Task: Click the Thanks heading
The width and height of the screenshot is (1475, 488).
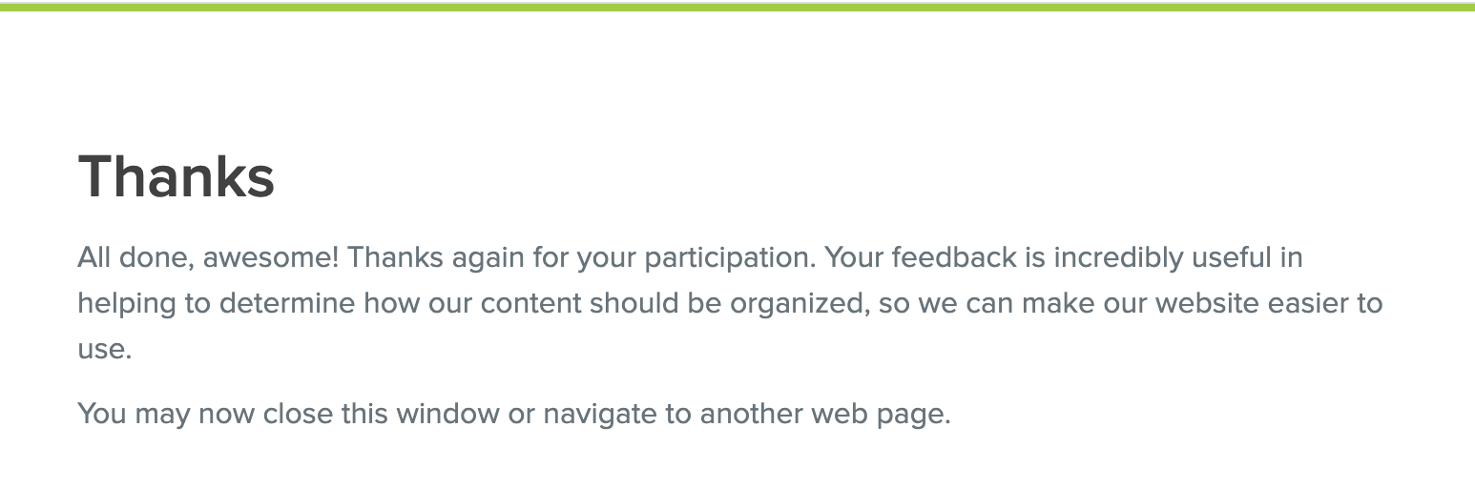Action: 176,176
